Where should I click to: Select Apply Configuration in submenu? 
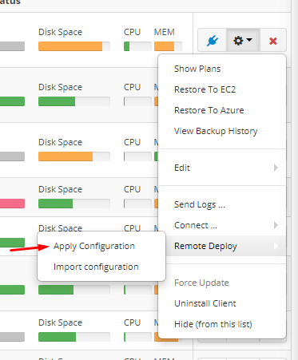click(94, 246)
